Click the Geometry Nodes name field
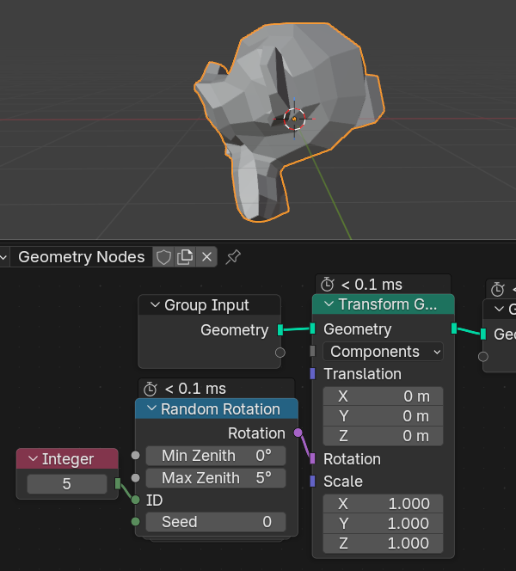The height and width of the screenshot is (571, 516). pyautogui.click(x=82, y=256)
